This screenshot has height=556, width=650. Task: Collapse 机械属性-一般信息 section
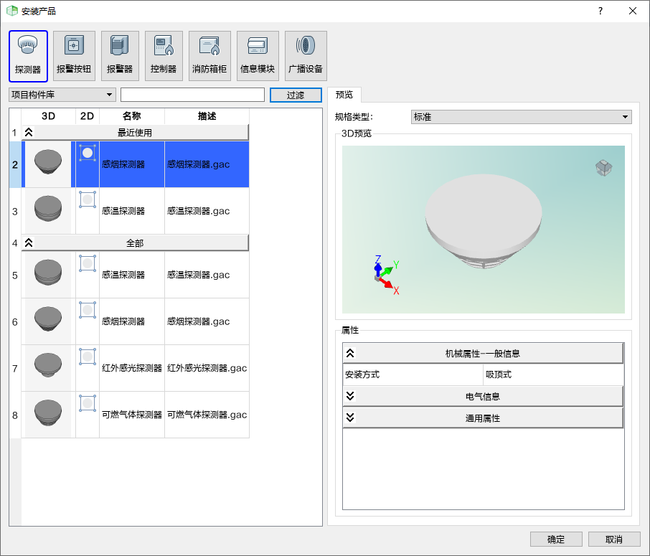(x=350, y=353)
